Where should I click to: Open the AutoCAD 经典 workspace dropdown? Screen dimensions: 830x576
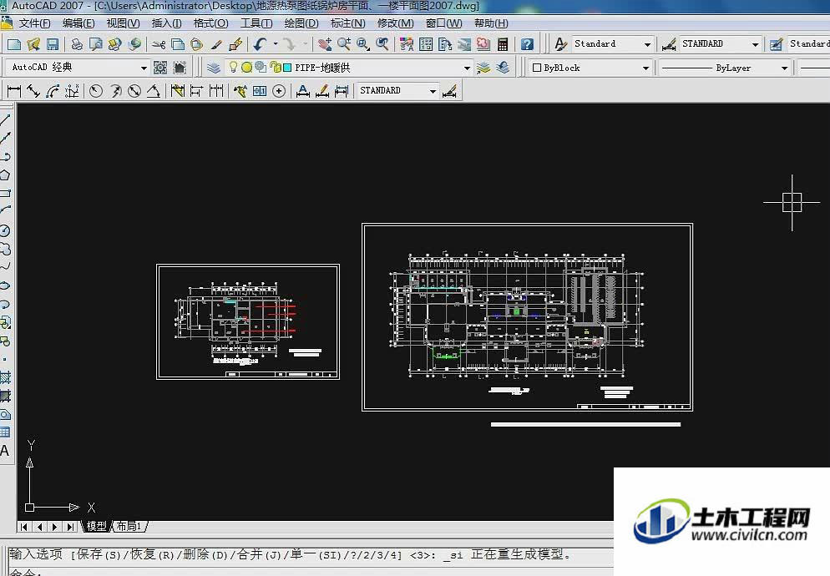coord(144,68)
